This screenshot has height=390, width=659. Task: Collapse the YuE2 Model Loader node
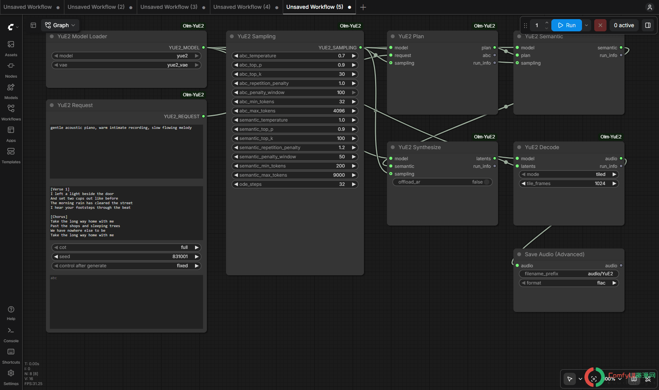click(52, 36)
